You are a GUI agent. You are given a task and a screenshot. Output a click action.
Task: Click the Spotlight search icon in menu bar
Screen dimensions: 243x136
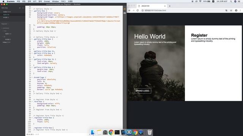pyautogui.click(x=231, y=2)
